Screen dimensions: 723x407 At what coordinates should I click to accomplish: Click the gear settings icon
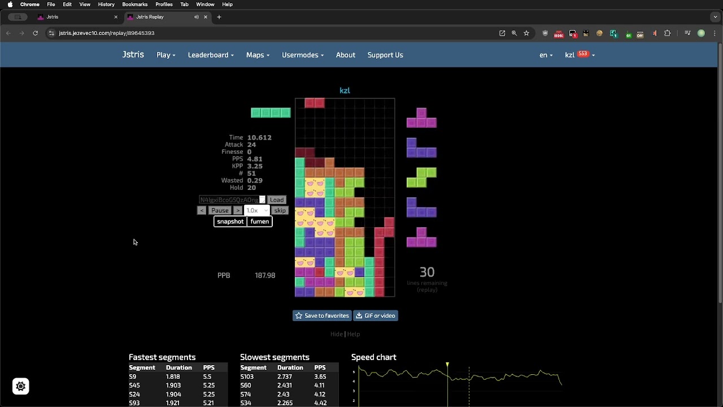click(x=21, y=387)
